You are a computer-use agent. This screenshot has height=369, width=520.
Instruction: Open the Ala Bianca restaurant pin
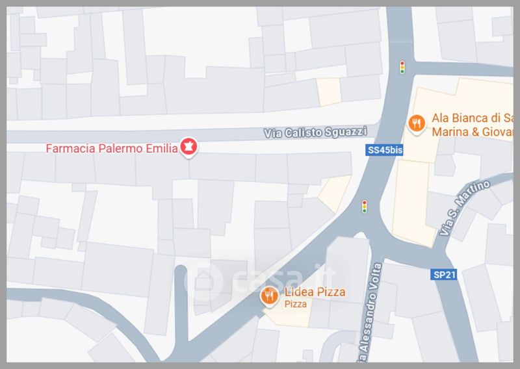click(417, 123)
